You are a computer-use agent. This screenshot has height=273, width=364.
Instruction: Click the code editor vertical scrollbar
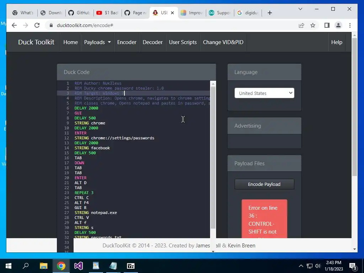click(x=213, y=158)
